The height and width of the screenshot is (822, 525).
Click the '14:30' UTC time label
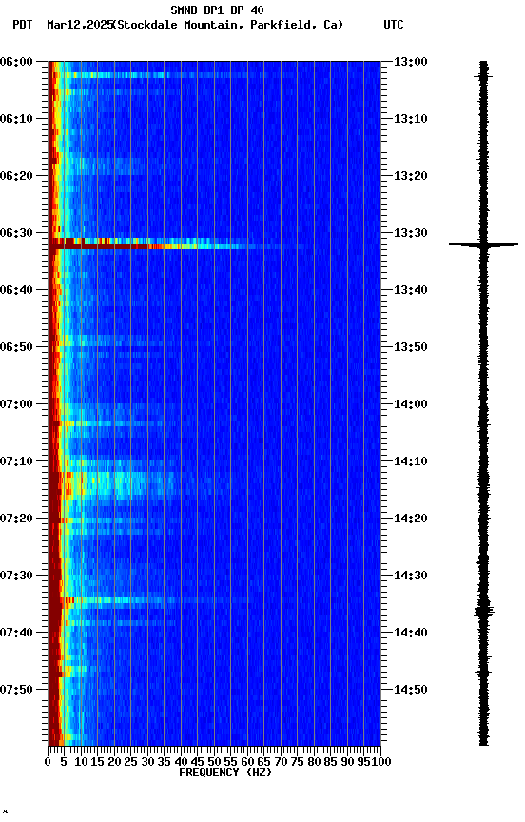coord(411,577)
